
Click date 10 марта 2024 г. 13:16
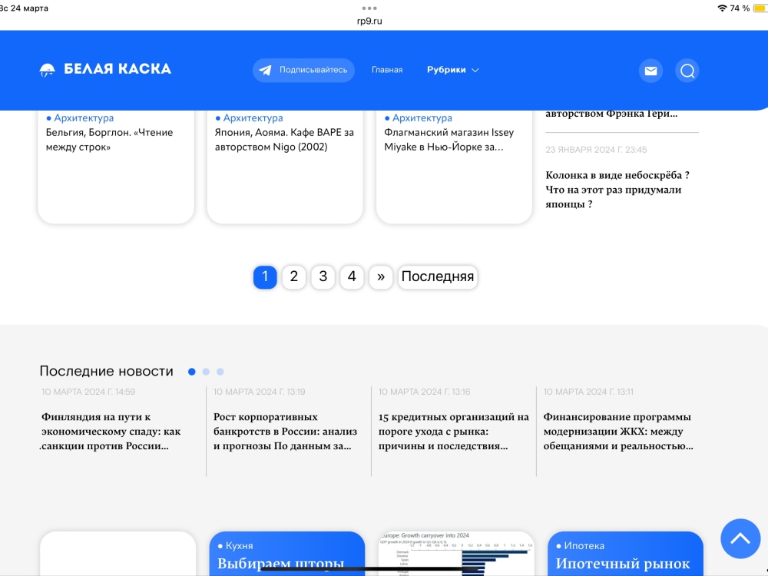pyautogui.click(x=424, y=392)
